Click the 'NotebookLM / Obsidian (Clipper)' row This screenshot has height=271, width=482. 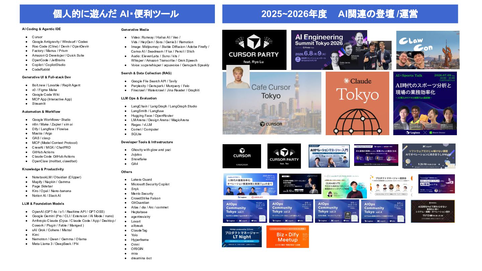(x=57, y=177)
